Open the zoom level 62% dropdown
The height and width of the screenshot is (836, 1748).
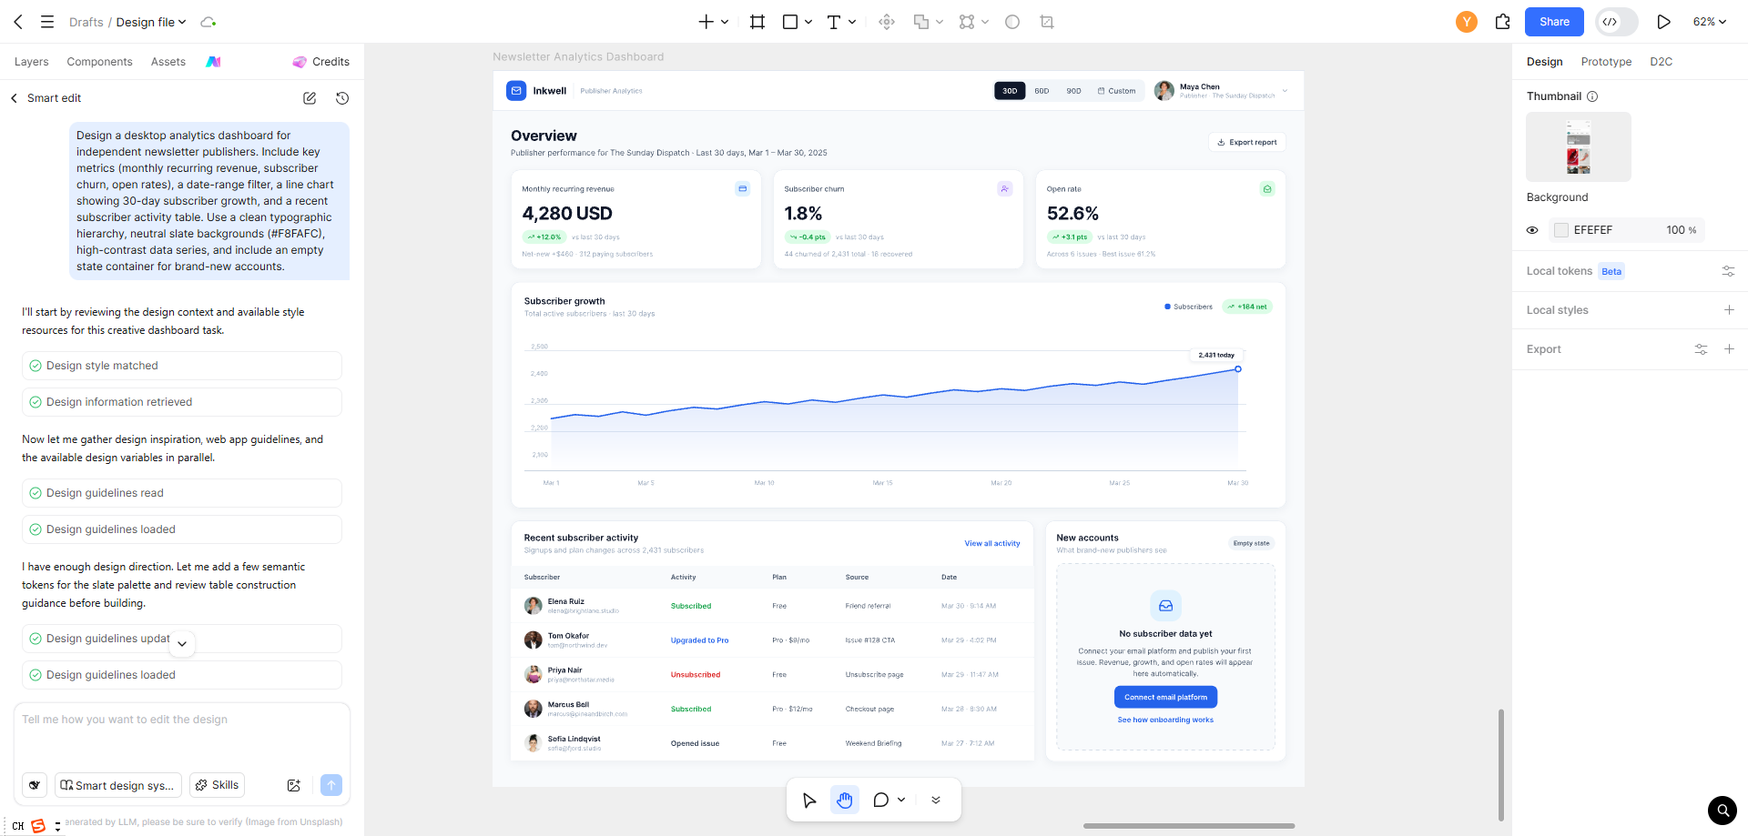(x=1710, y=22)
